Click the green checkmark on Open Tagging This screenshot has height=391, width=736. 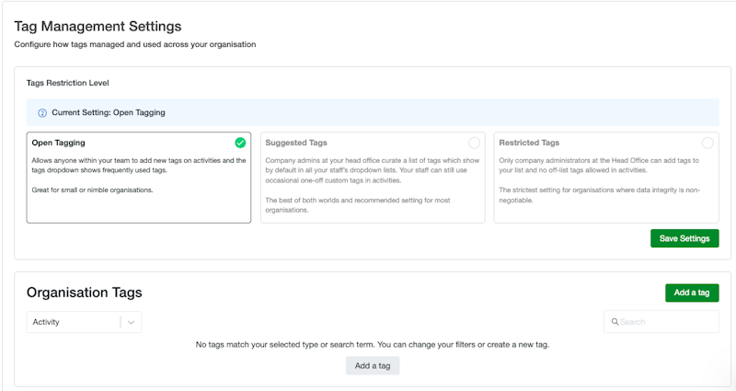[x=240, y=143]
